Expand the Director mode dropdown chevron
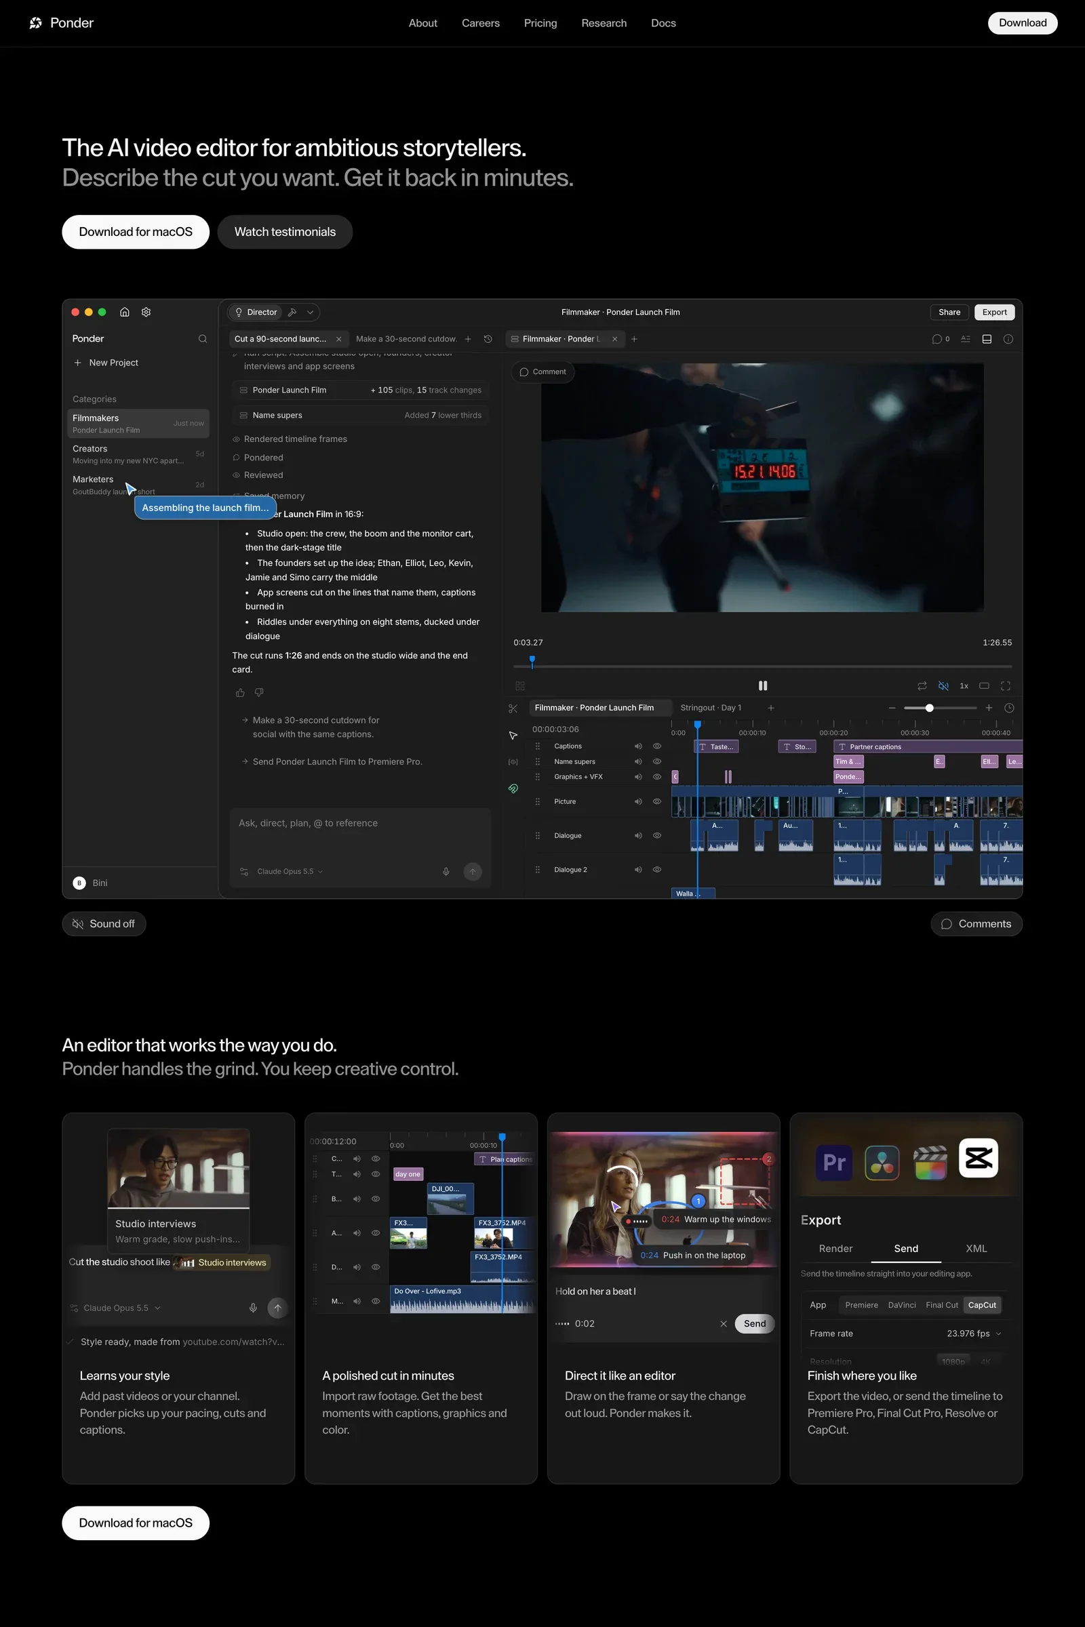Image resolution: width=1085 pixels, height=1627 pixels. [311, 312]
